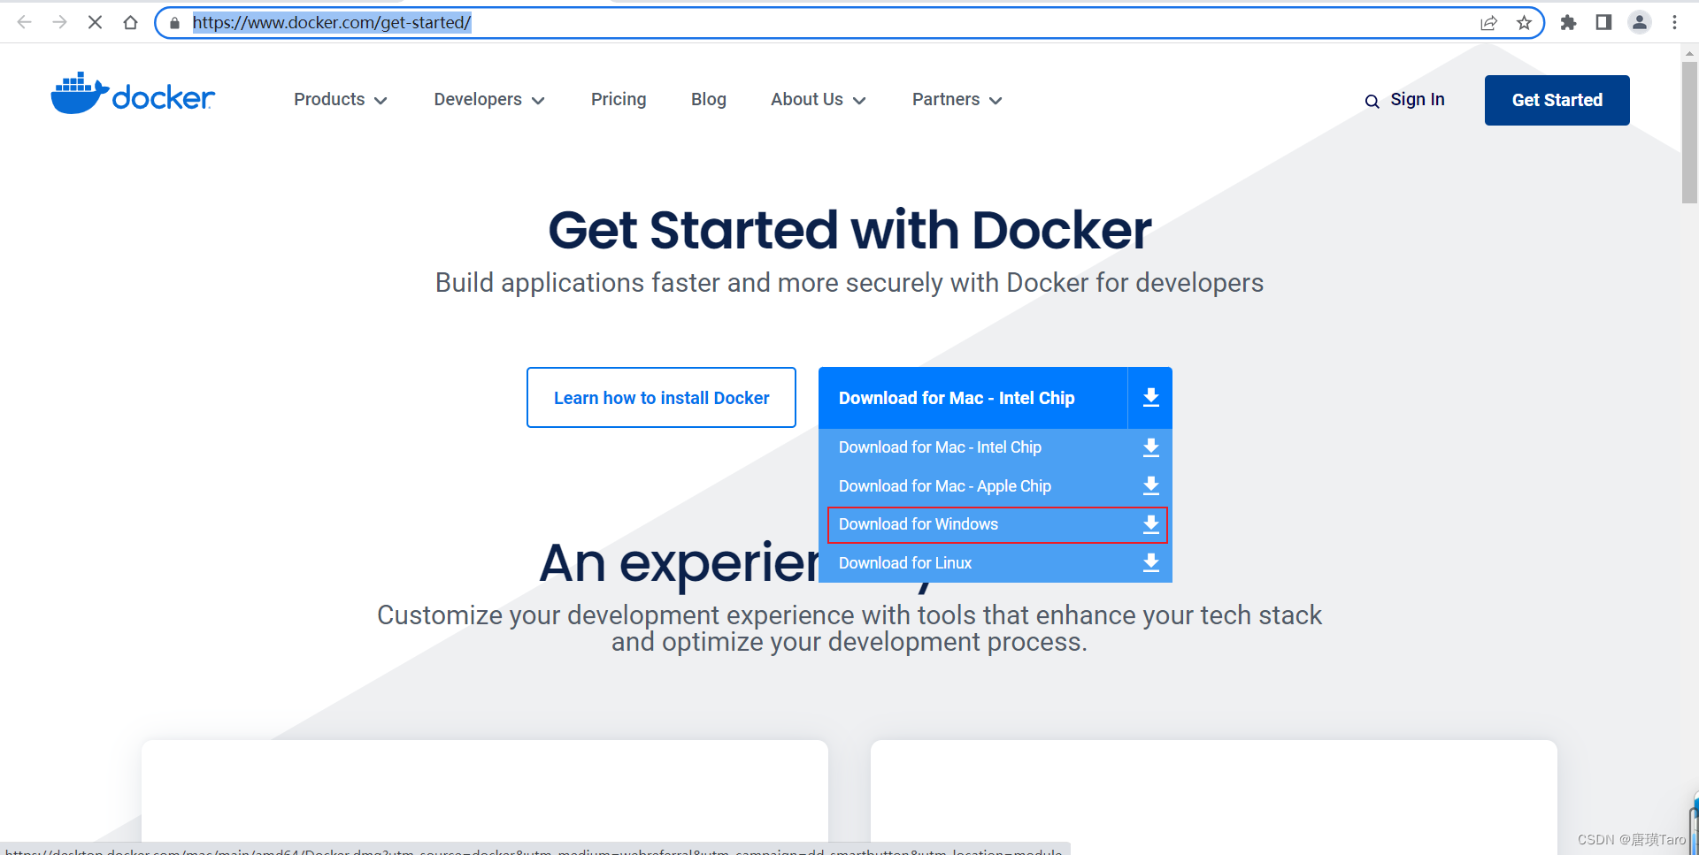The image size is (1699, 855).
Task: Open the Pricing page
Action: 619,100
